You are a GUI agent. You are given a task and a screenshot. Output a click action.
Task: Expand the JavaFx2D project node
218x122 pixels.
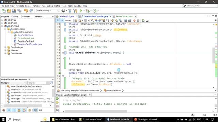pos(2,20)
